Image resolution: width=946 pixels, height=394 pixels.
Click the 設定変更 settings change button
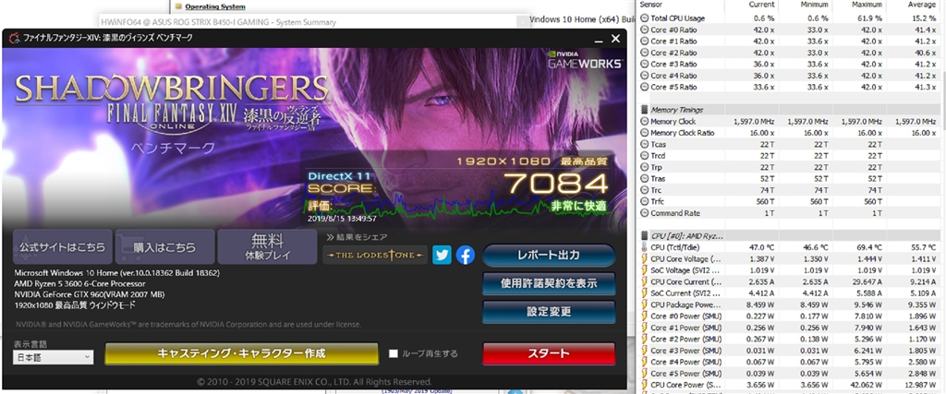(549, 312)
